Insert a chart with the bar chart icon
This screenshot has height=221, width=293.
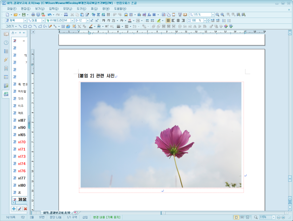(139, 15)
